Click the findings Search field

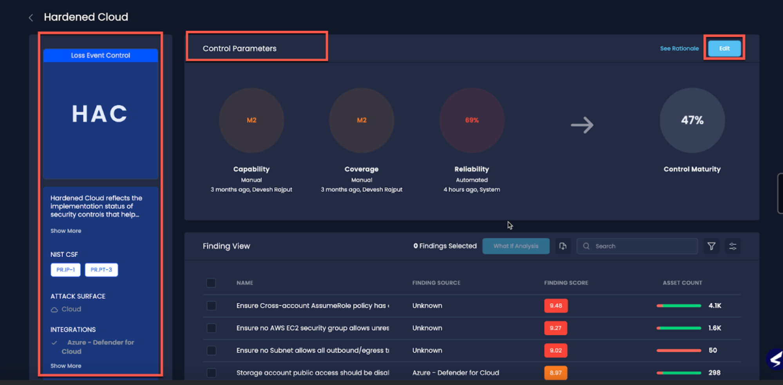[x=642, y=246]
